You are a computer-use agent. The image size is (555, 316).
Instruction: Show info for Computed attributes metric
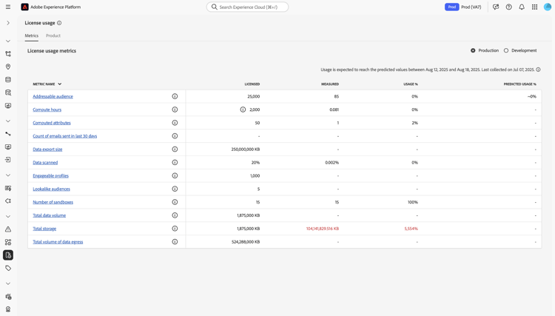point(175,123)
